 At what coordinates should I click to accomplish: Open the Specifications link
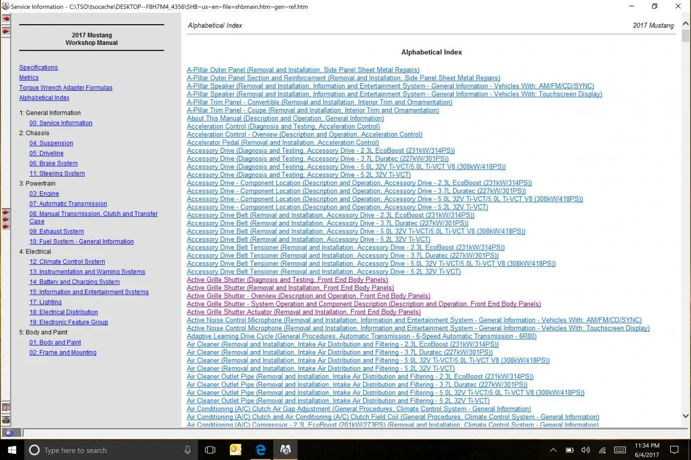pyautogui.click(x=38, y=68)
